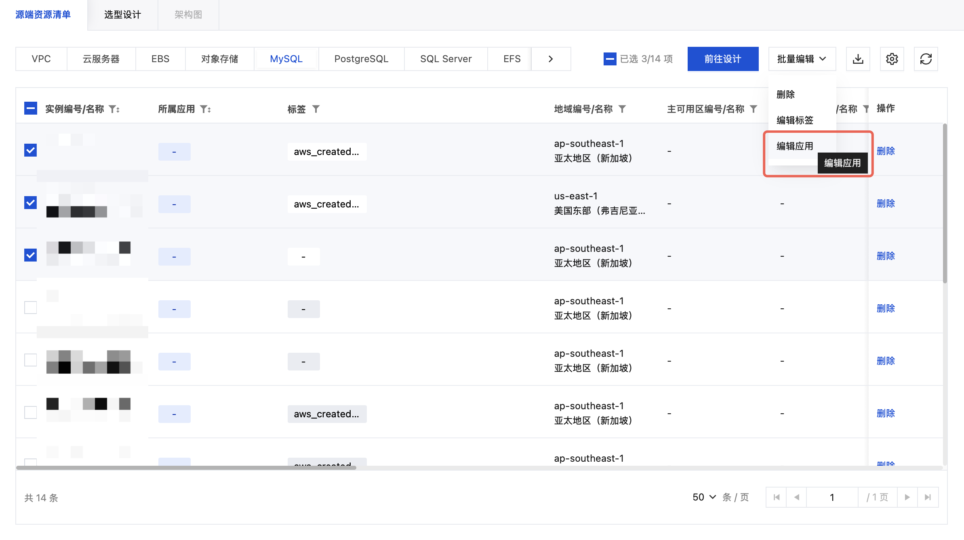
Task: Expand the 批量编辑 dropdown
Action: (x=802, y=59)
